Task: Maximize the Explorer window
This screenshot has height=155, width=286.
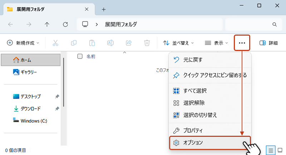Action: tap(259, 5)
